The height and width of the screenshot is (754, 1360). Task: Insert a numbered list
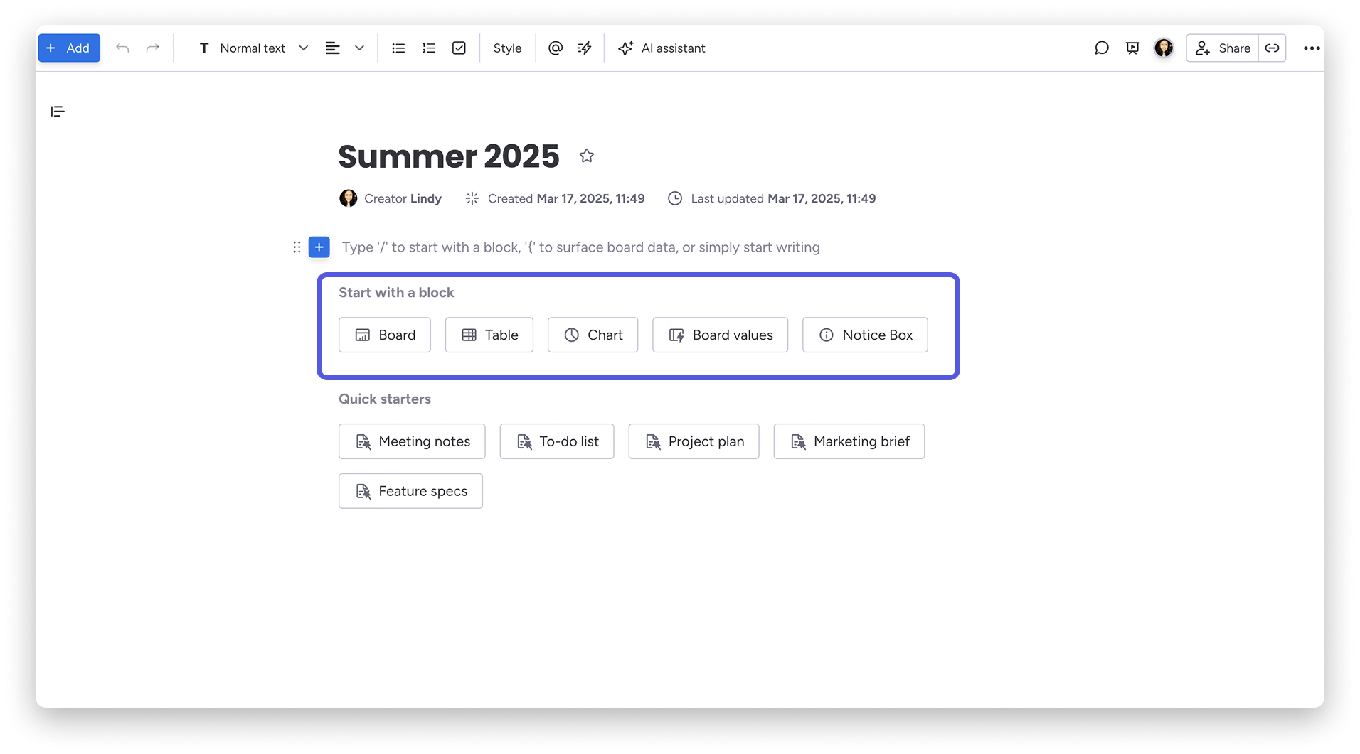point(428,48)
